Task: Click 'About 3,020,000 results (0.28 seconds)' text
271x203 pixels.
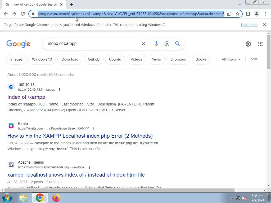Action: click(40, 75)
